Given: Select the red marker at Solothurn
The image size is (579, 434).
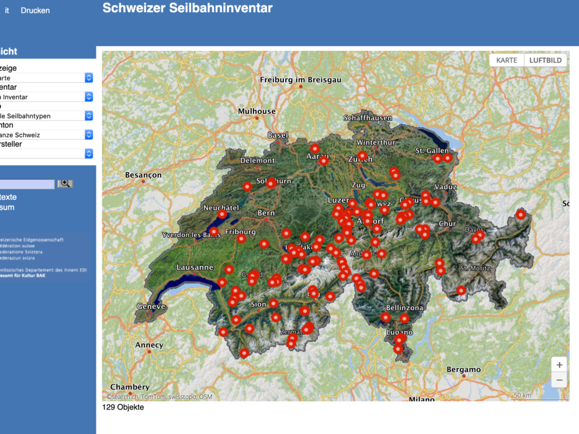Looking at the screenshot, I should 271,183.
